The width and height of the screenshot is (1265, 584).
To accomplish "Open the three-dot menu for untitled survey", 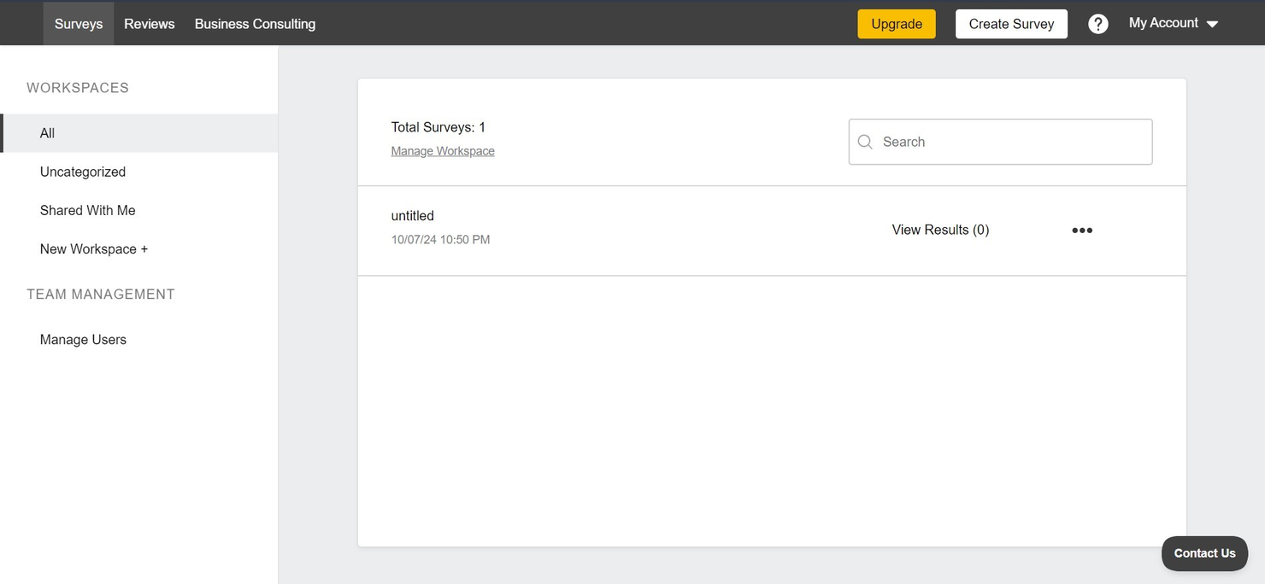I will click(x=1082, y=231).
